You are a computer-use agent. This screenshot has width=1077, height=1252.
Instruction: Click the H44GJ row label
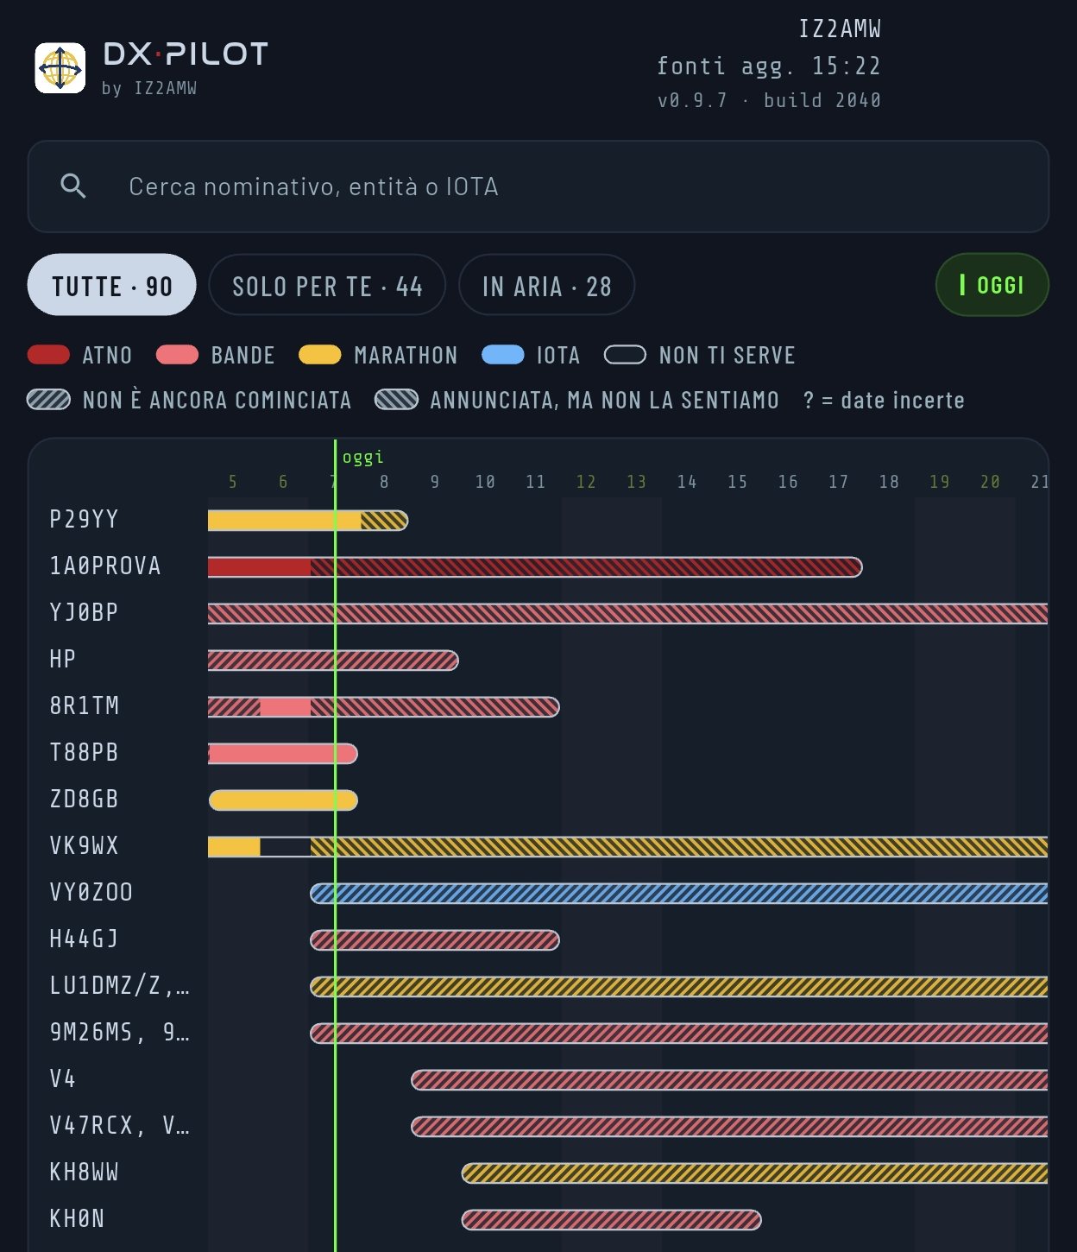84,939
